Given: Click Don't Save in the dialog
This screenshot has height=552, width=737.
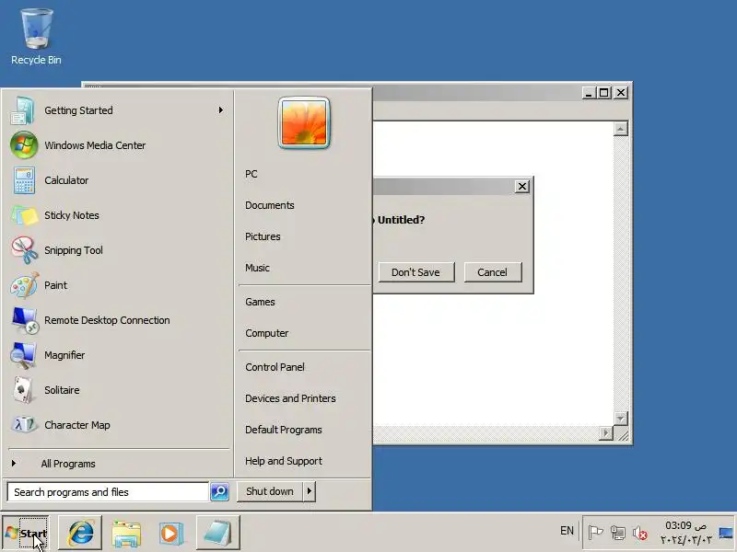Looking at the screenshot, I should click(x=416, y=272).
